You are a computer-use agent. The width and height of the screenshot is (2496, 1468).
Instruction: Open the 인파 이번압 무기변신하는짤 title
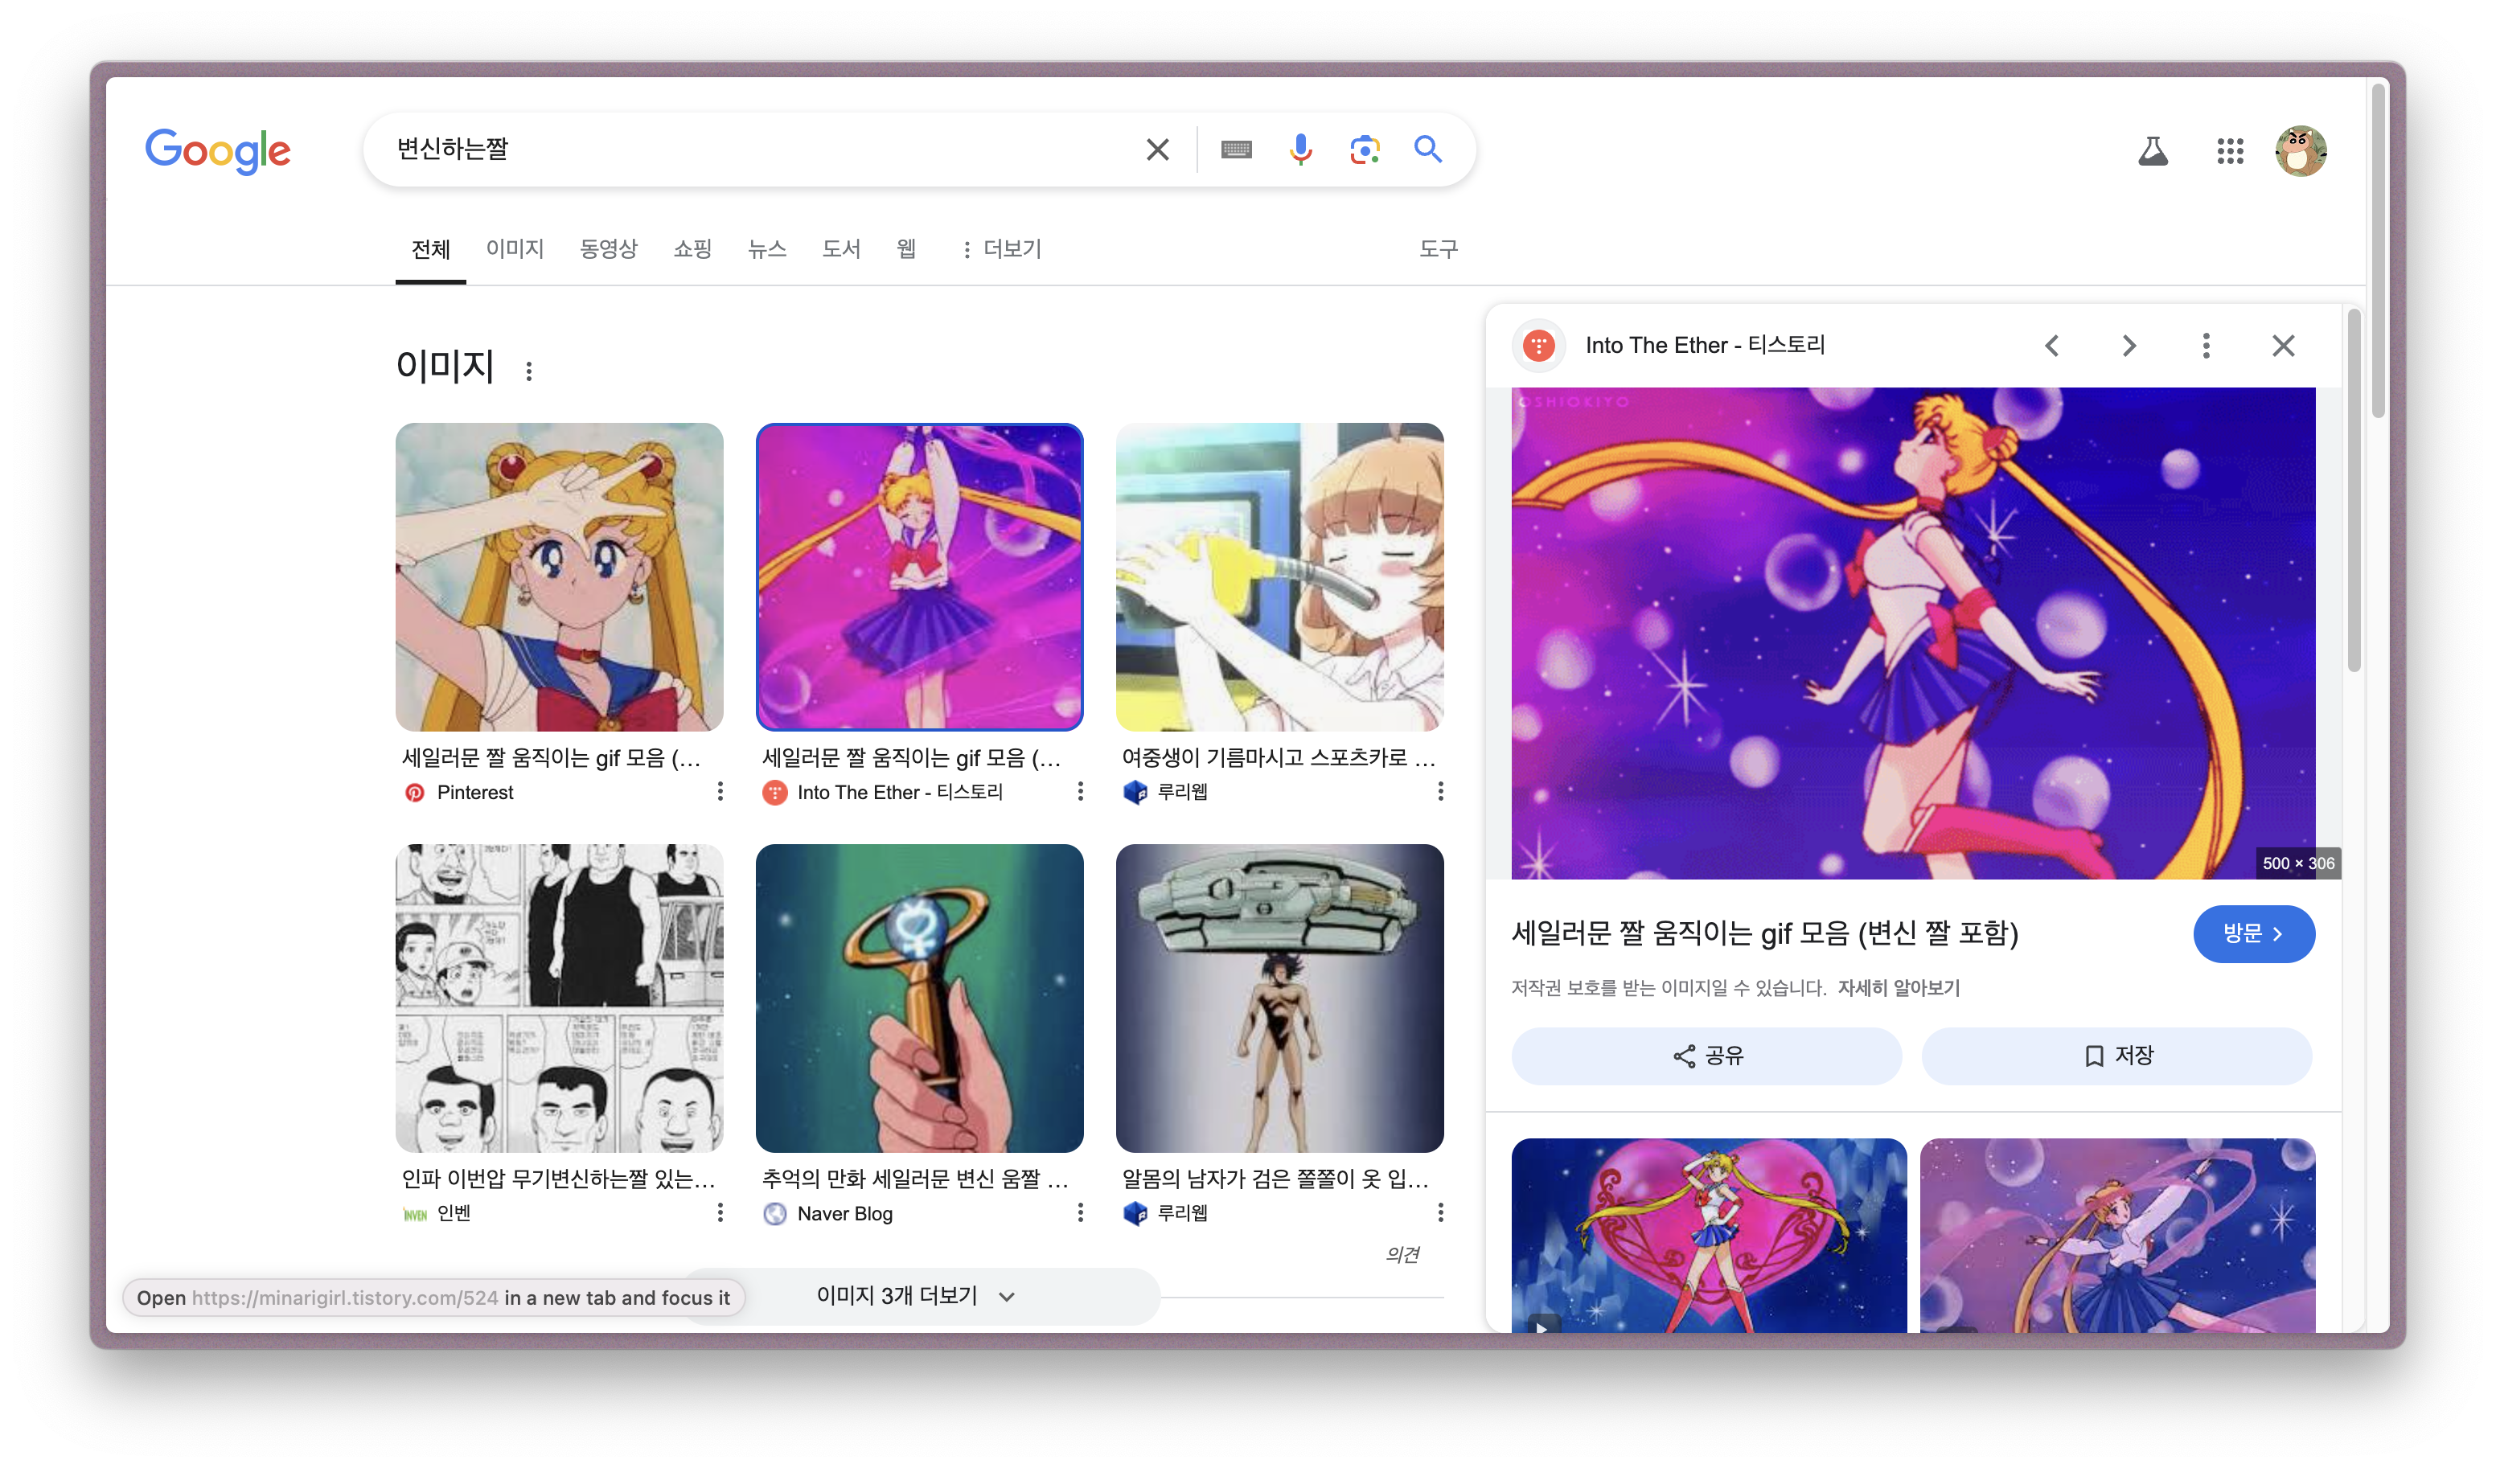tap(557, 1178)
